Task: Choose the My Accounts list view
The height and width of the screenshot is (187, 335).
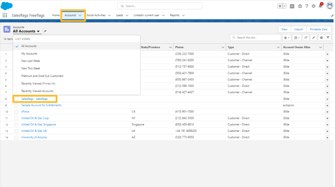Action: tap(76, 53)
